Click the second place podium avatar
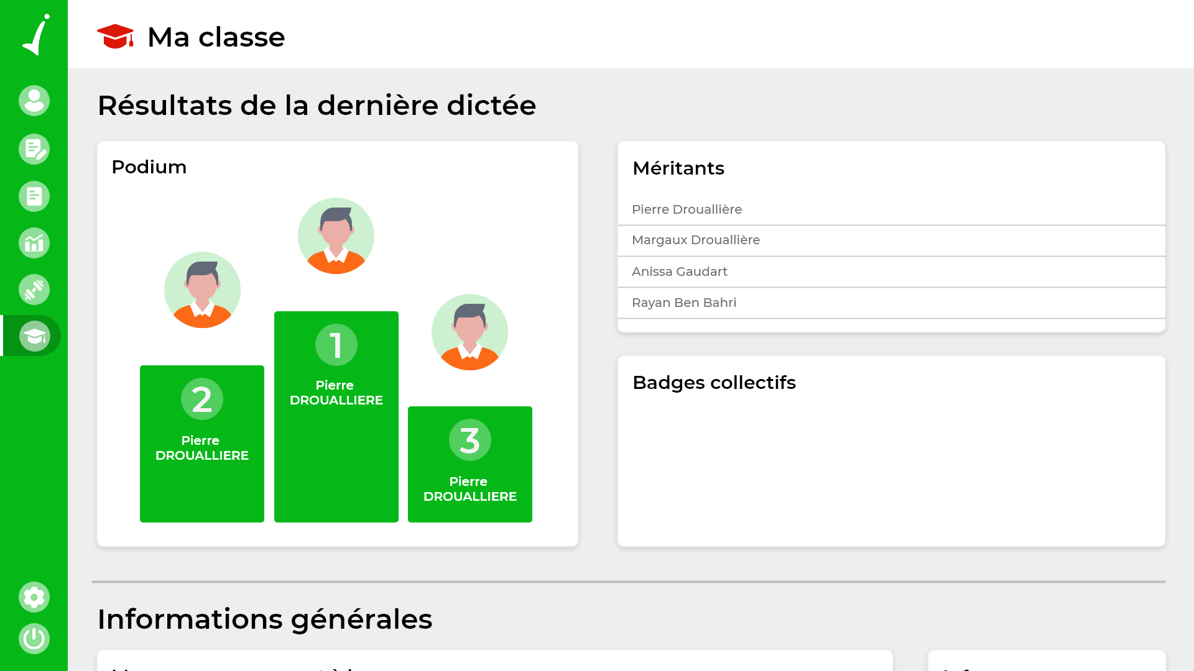 coord(202,290)
